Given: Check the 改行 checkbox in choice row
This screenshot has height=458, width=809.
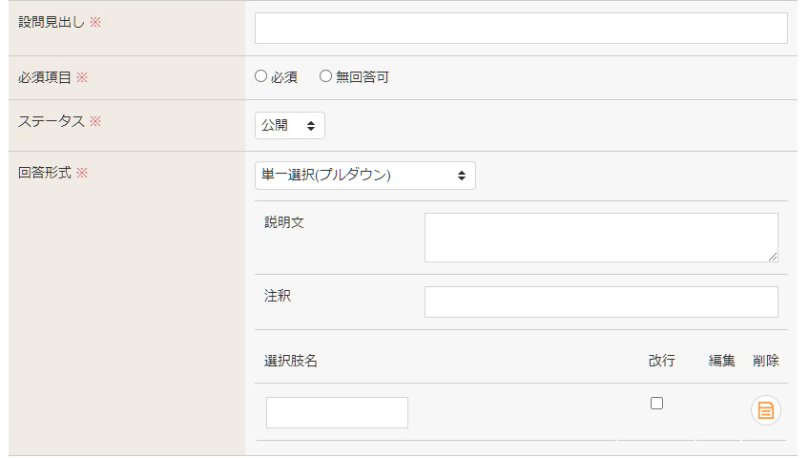Looking at the screenshot, I should click(x=656, y=403).
